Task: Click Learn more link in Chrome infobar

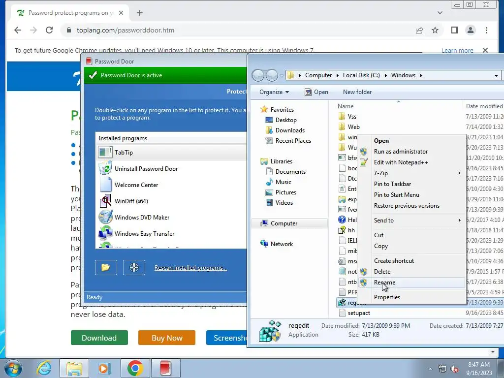Action: click(457, 50)
